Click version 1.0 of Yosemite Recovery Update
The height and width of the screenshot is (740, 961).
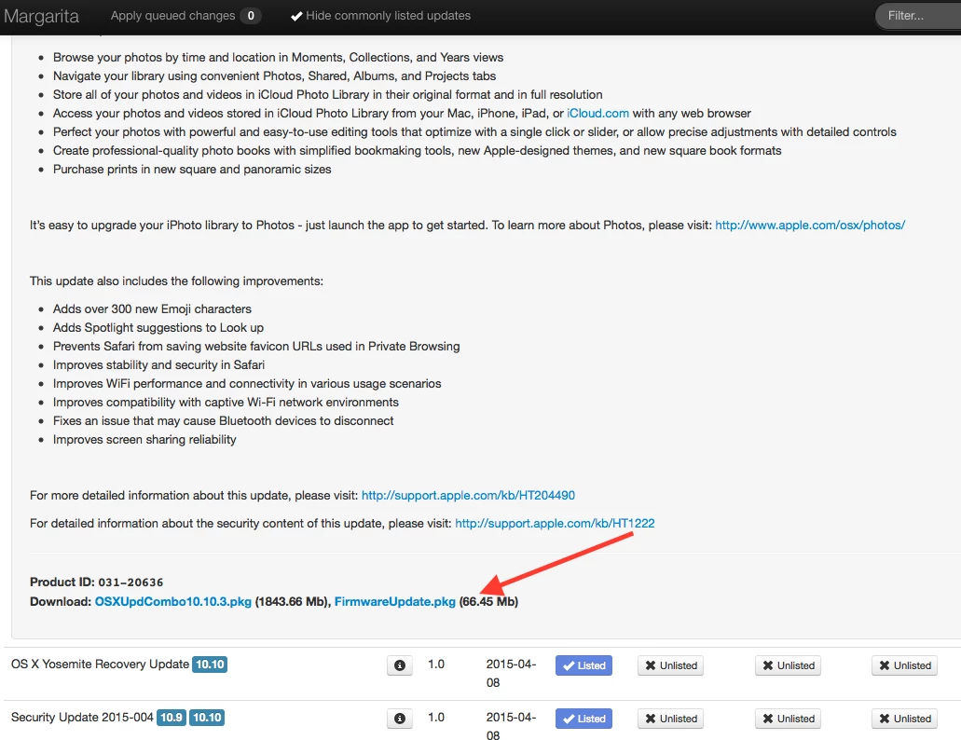436,664
